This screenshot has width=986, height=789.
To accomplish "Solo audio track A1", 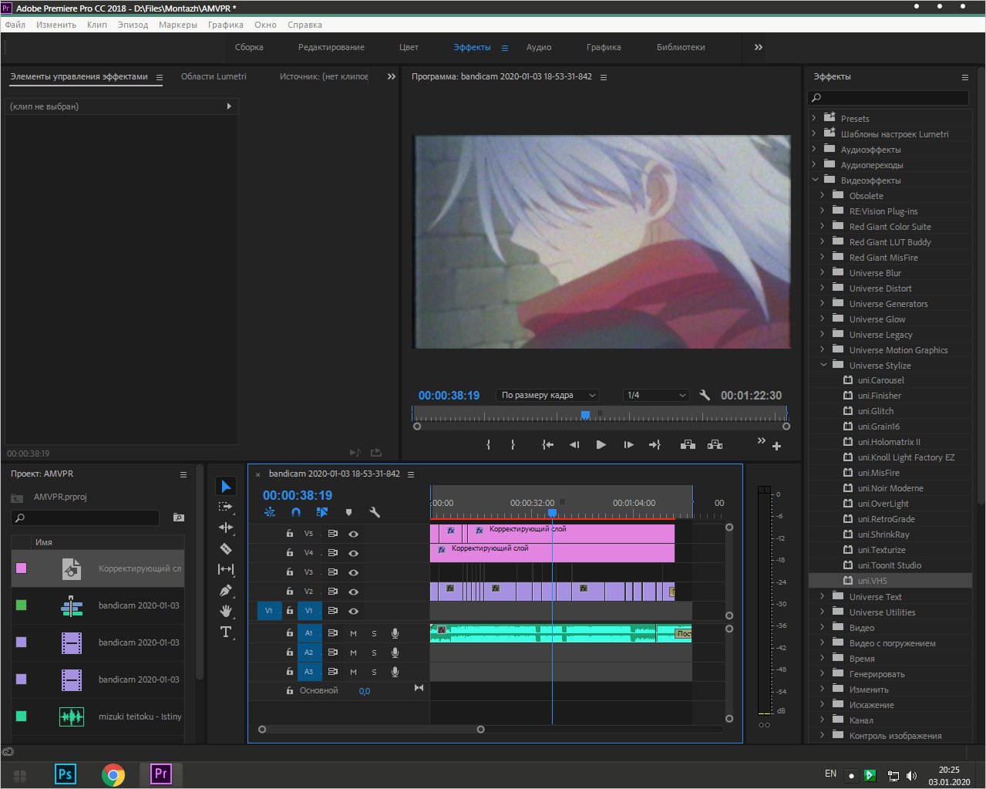I will (375, 633).
